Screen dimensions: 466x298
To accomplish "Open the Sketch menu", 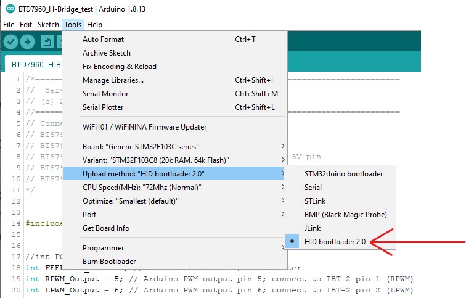I will (x=48, y=25).
